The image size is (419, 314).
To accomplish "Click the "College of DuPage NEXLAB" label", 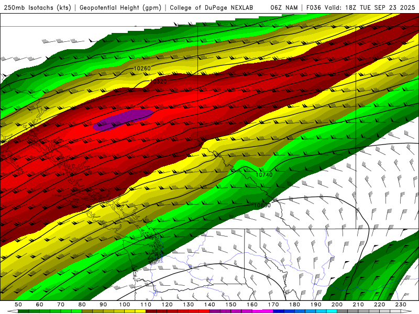I will click(x=212, y=8).
